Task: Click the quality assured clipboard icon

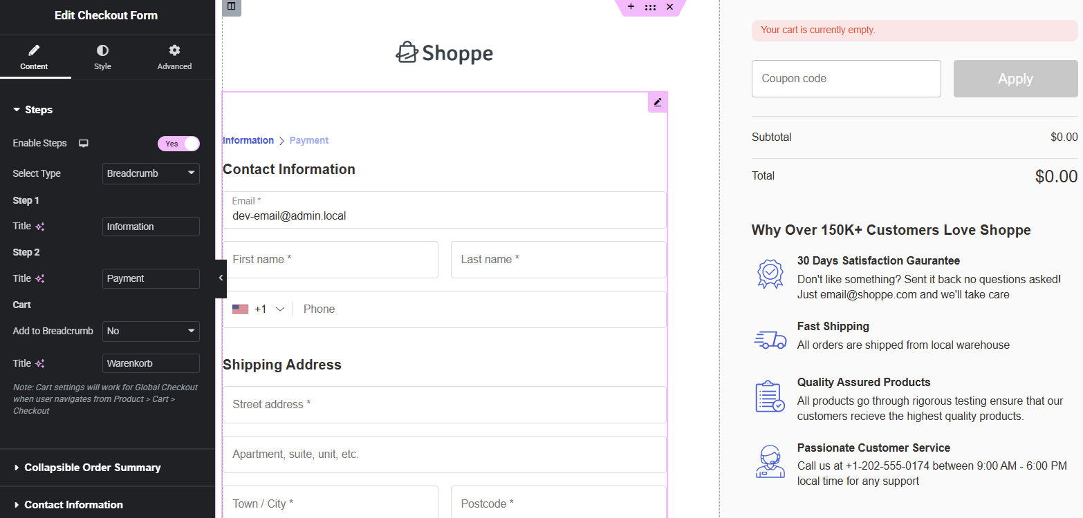Action: pos(770,396)
